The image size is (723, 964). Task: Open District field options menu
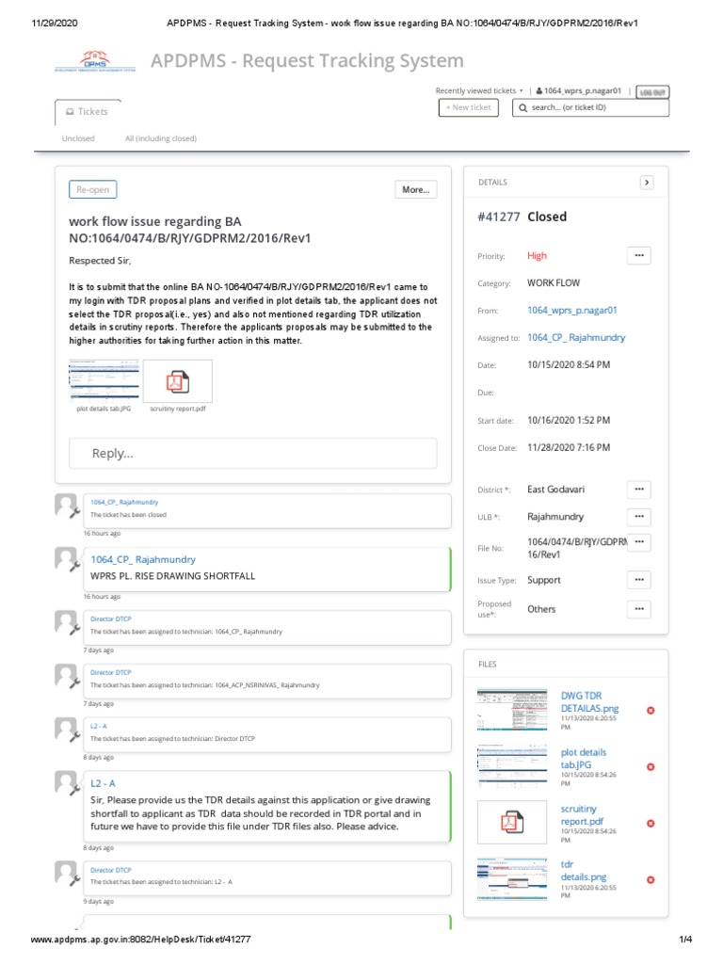click(x=639, y=490)
